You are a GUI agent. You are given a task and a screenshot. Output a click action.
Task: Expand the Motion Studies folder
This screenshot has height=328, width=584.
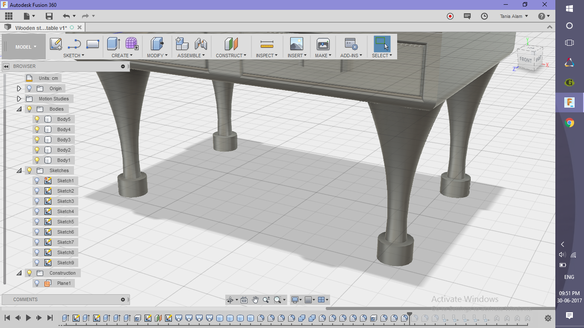(x=19, y=99)
